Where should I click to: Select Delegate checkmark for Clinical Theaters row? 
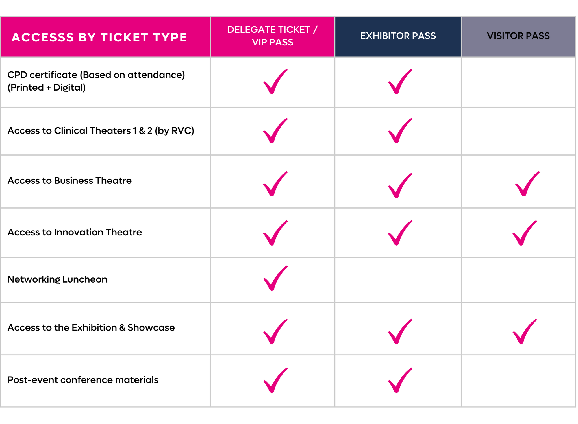pos(275,130)
